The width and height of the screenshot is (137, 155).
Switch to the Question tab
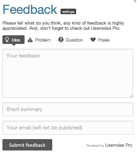(x=71, y=40)
